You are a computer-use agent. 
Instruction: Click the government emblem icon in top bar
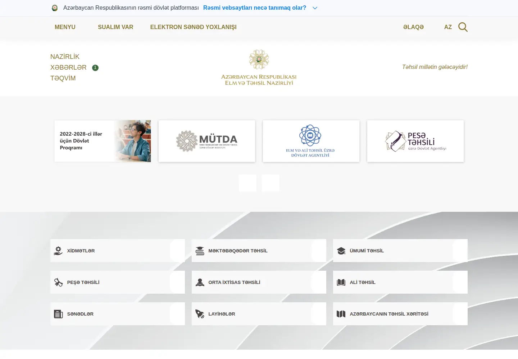[x=55, y=8]
